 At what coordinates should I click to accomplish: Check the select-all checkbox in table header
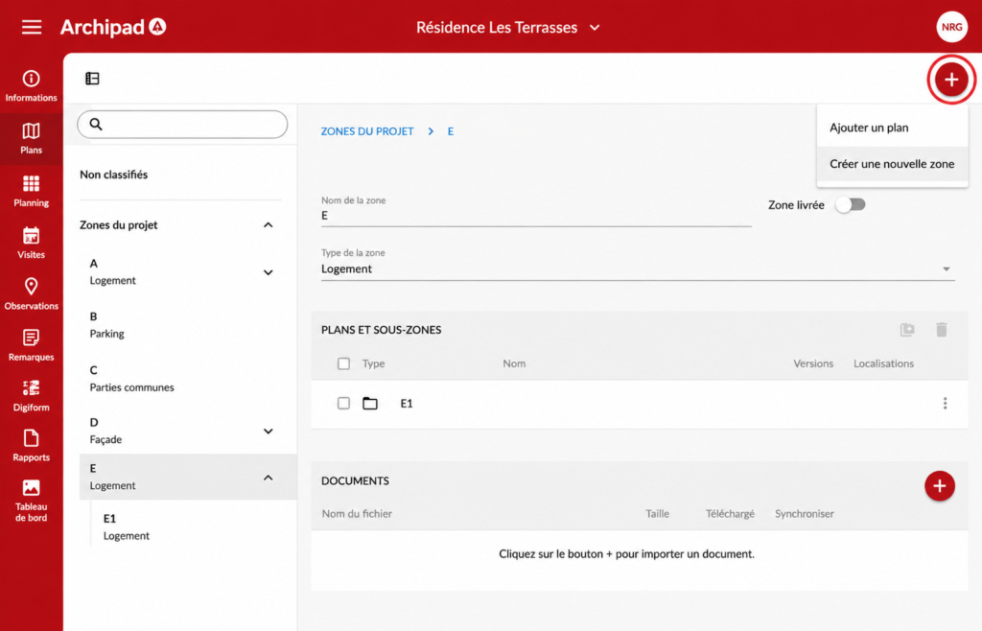point(344,363)
